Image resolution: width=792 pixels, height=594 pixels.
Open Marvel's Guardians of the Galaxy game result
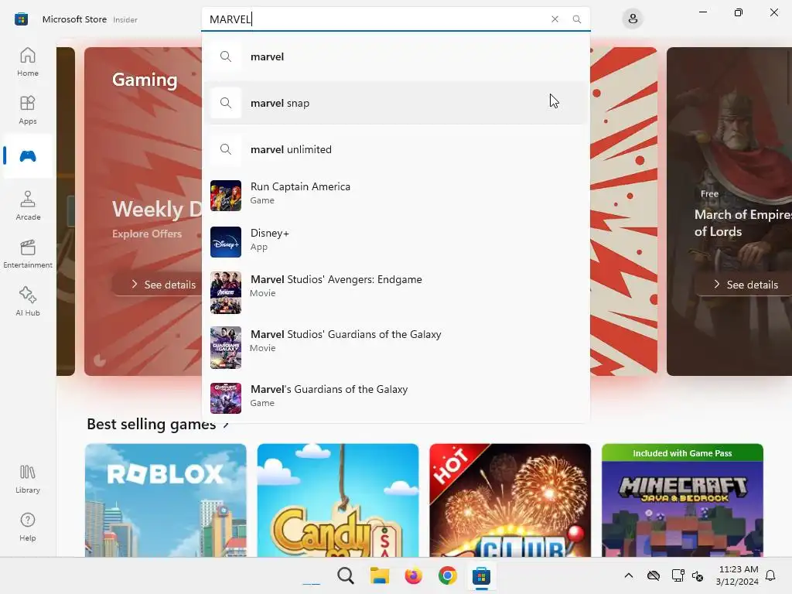(395, 398)
